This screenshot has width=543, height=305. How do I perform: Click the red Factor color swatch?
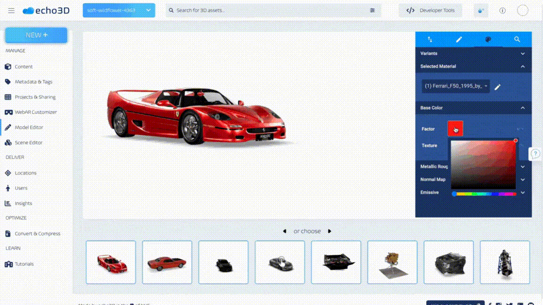point(455,128)
